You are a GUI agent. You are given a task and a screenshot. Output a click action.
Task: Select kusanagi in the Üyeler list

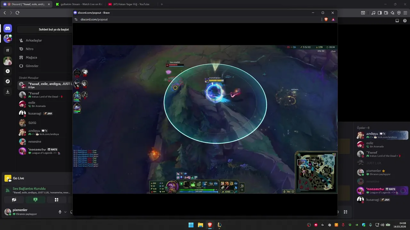[382, 200]
